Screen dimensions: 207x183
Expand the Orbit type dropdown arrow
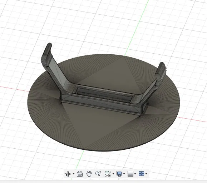click(x=74, y=174)
